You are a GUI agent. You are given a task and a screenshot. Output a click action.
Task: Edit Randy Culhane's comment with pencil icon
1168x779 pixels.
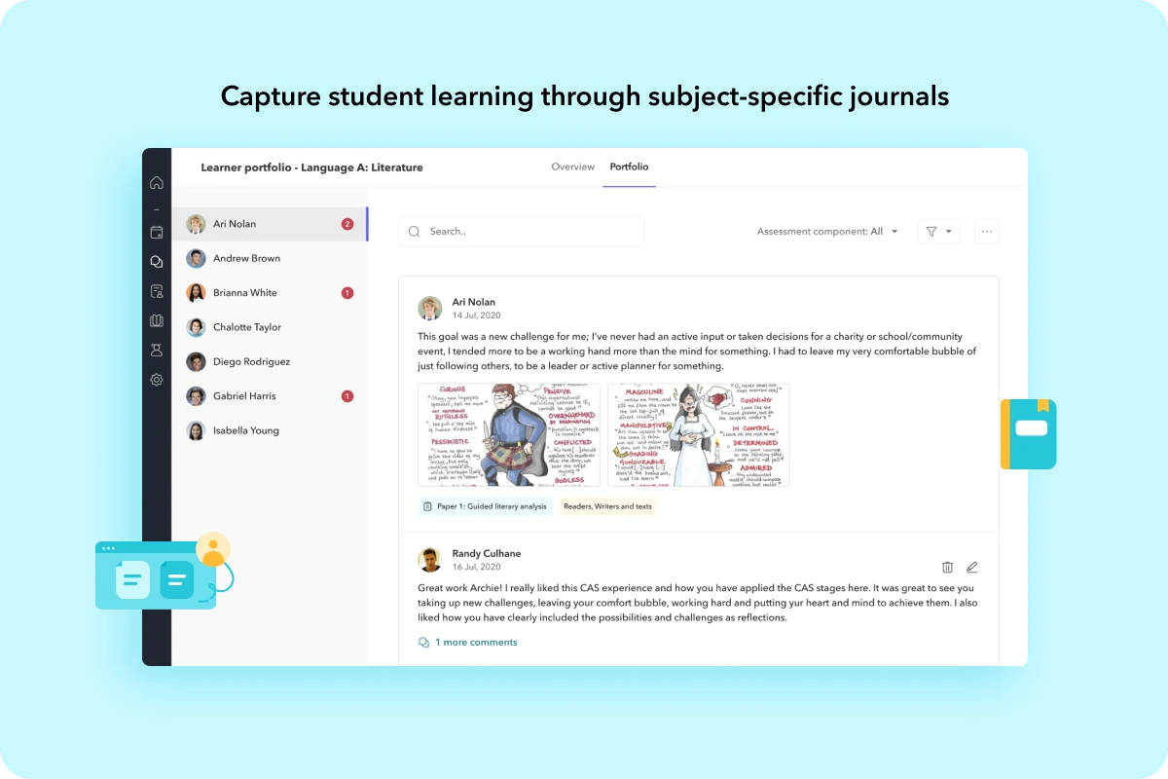[971, 567]
